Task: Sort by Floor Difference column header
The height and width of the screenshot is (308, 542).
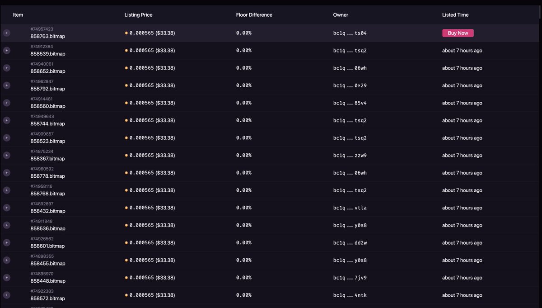Action: (254, 15)
